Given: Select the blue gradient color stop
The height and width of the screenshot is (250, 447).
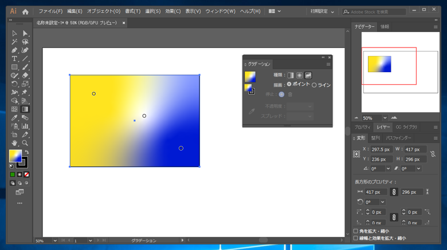Looking at the screenshot, I should (181, 148).
